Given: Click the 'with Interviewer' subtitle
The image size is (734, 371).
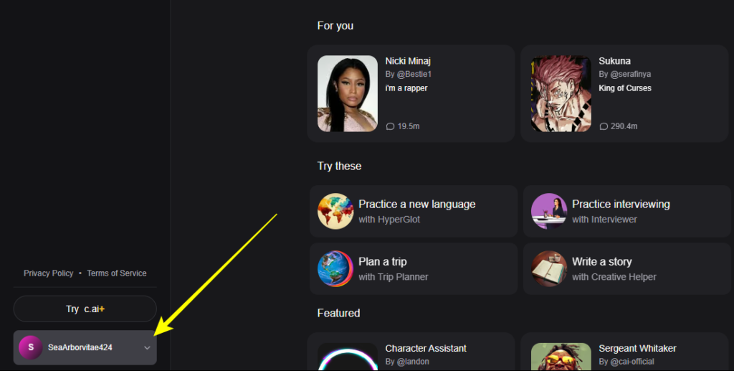Looking at the screenshot, I should pos(604,220).
